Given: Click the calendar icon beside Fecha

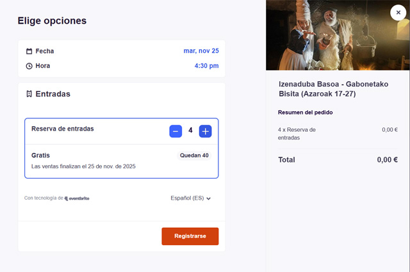Looking at the screenshot, I should point(29,51).
